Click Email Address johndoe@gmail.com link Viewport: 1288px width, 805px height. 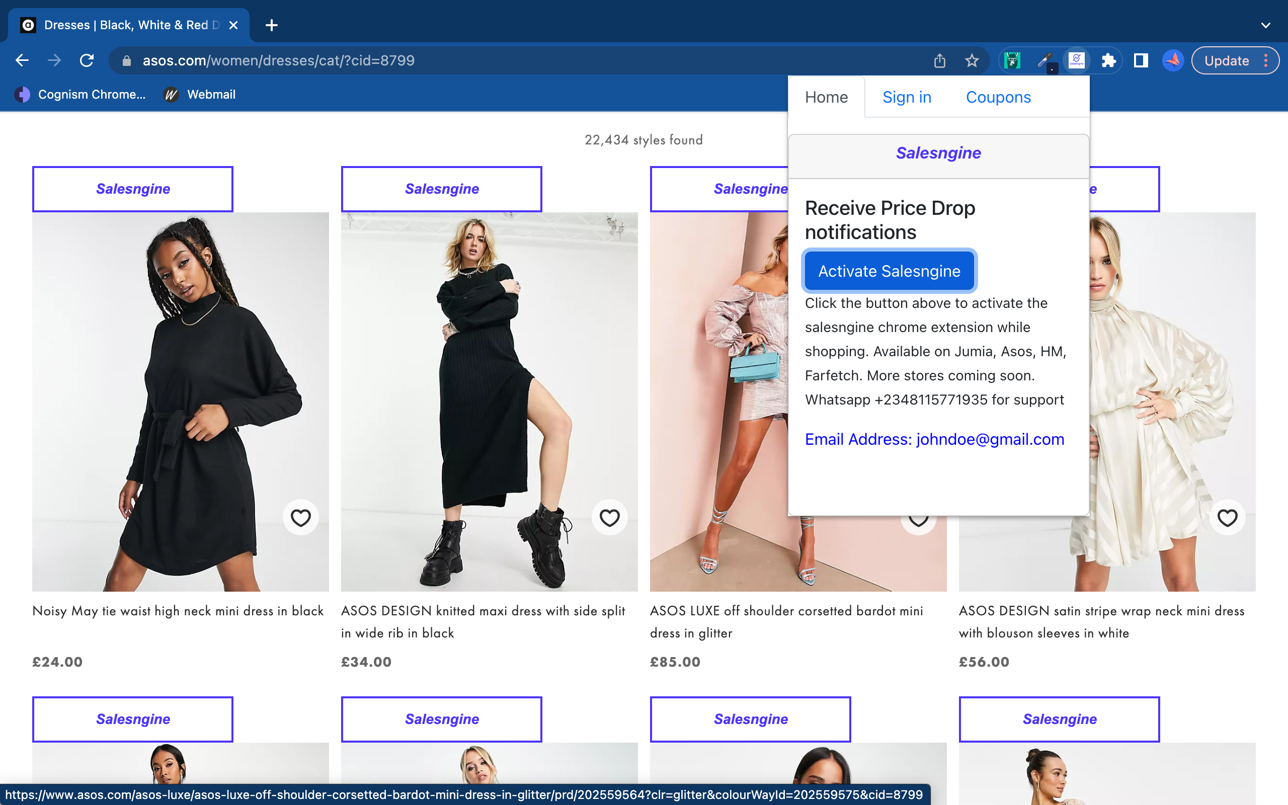pos(934,439)
